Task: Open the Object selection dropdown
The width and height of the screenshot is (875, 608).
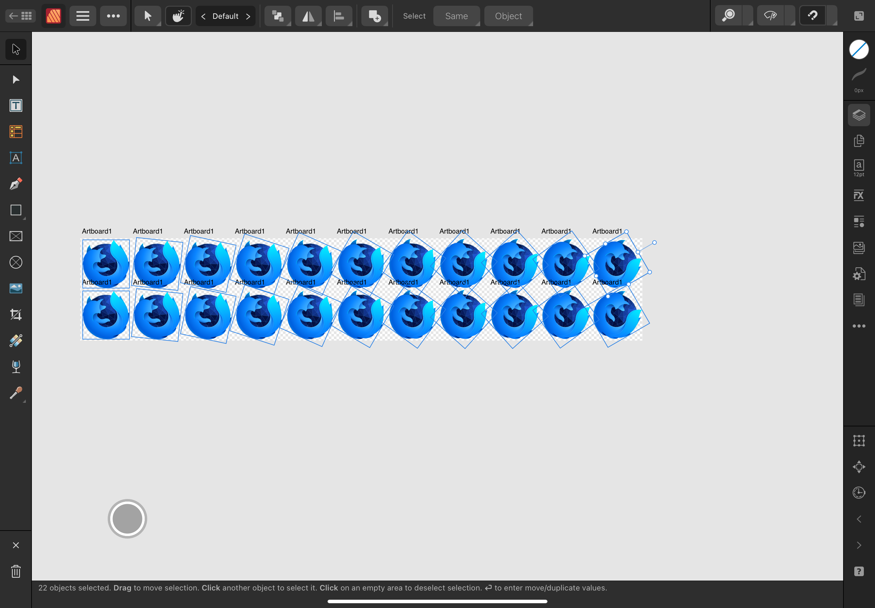Action: coord(509,16)
